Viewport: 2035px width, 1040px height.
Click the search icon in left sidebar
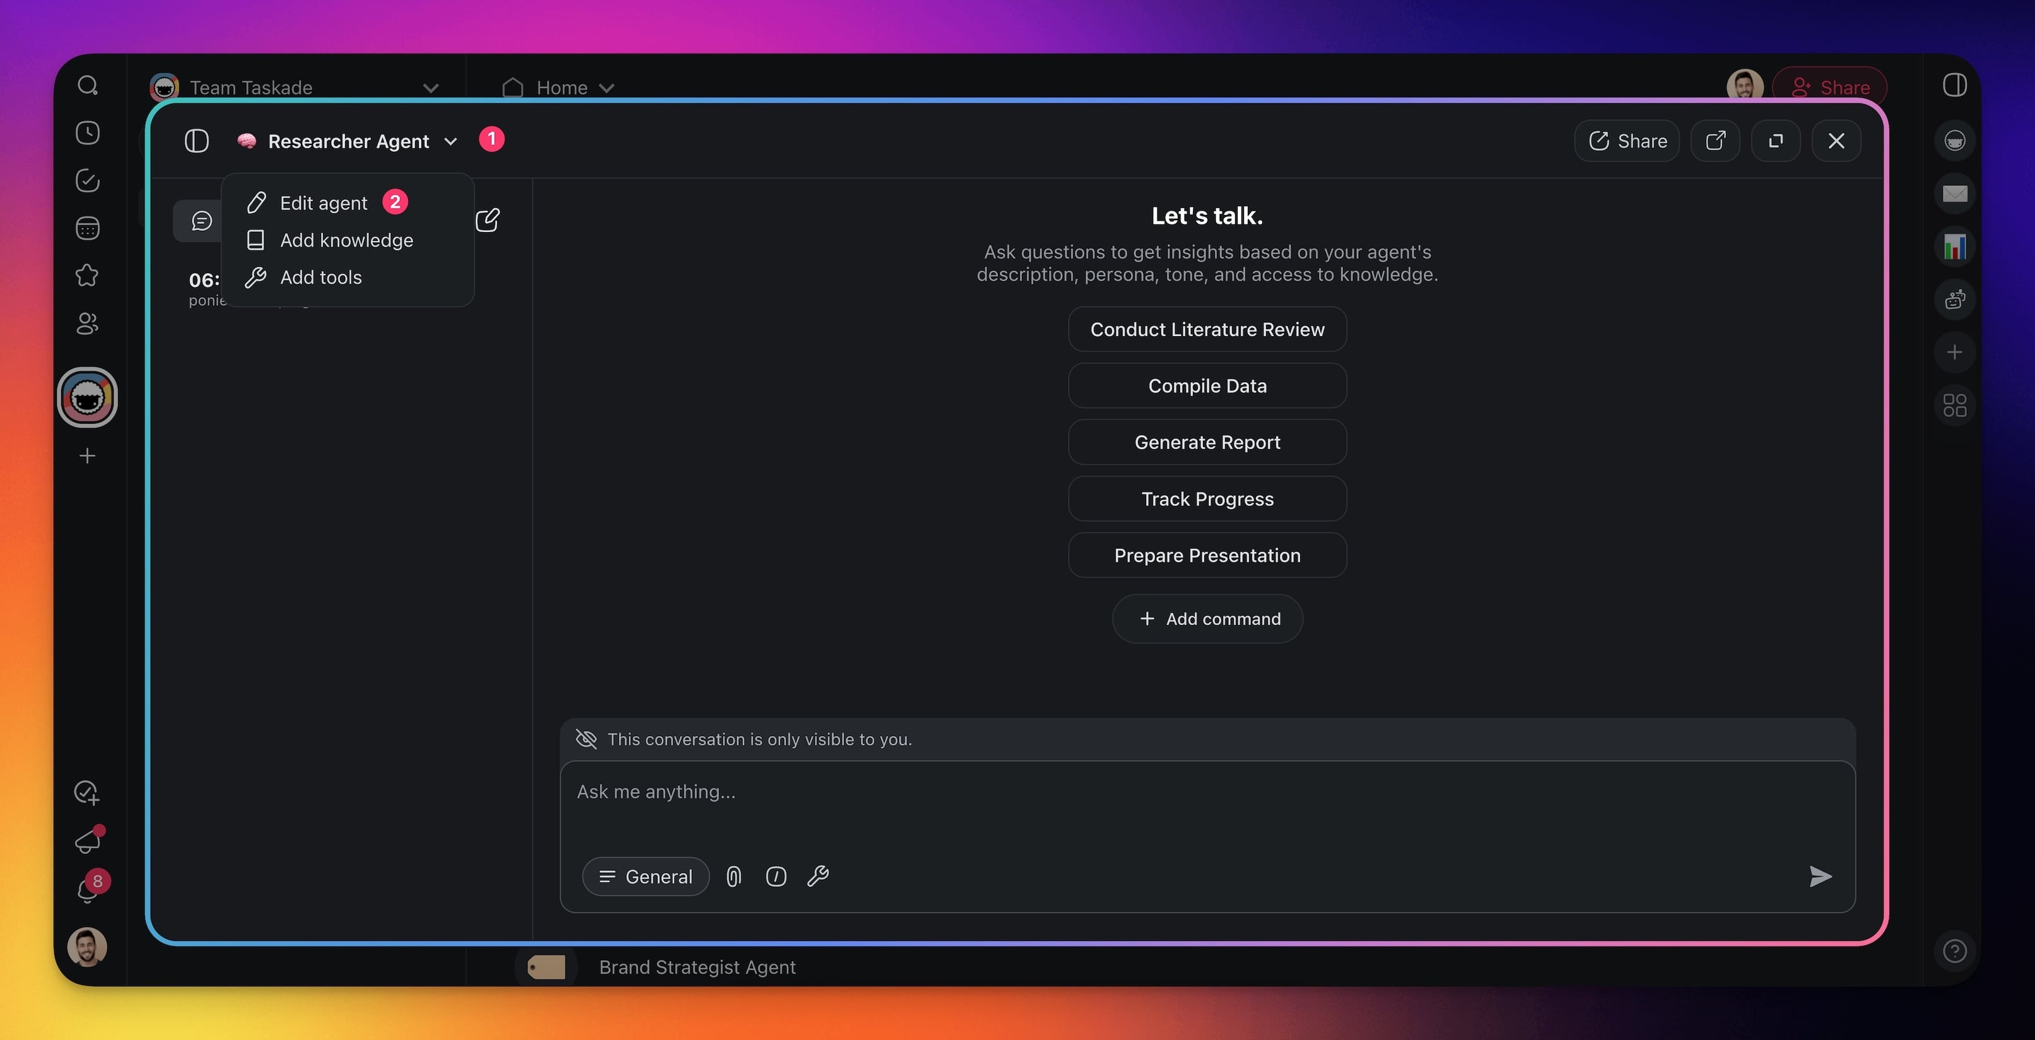click(87, 85)
